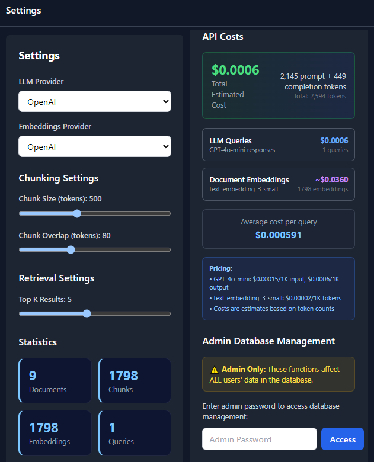The width and height of the screenshot is (374, 462).
Task: Click the Total Estimated Cost card
Action: pyautogui.click(x=279, y=86)
